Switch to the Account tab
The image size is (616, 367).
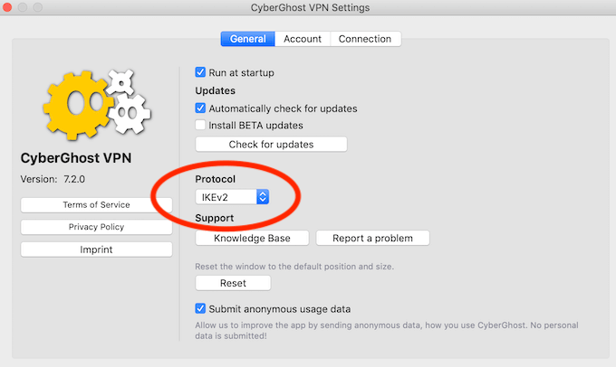click(303, 39)
